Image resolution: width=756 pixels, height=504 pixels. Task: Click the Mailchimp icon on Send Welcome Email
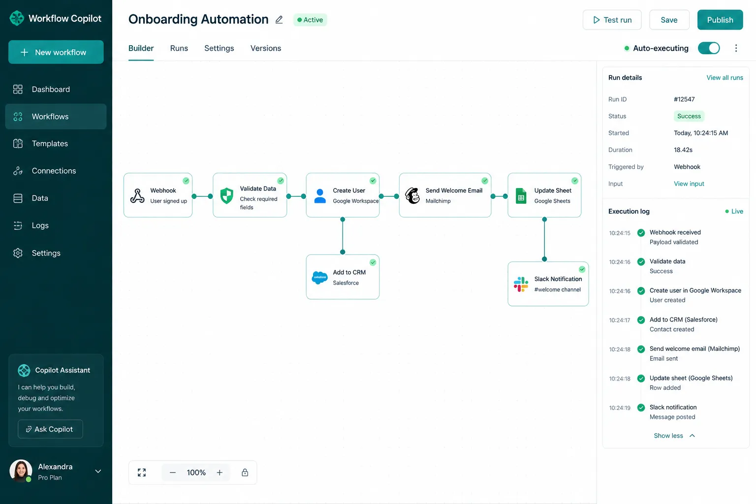[x=412, y=195]
